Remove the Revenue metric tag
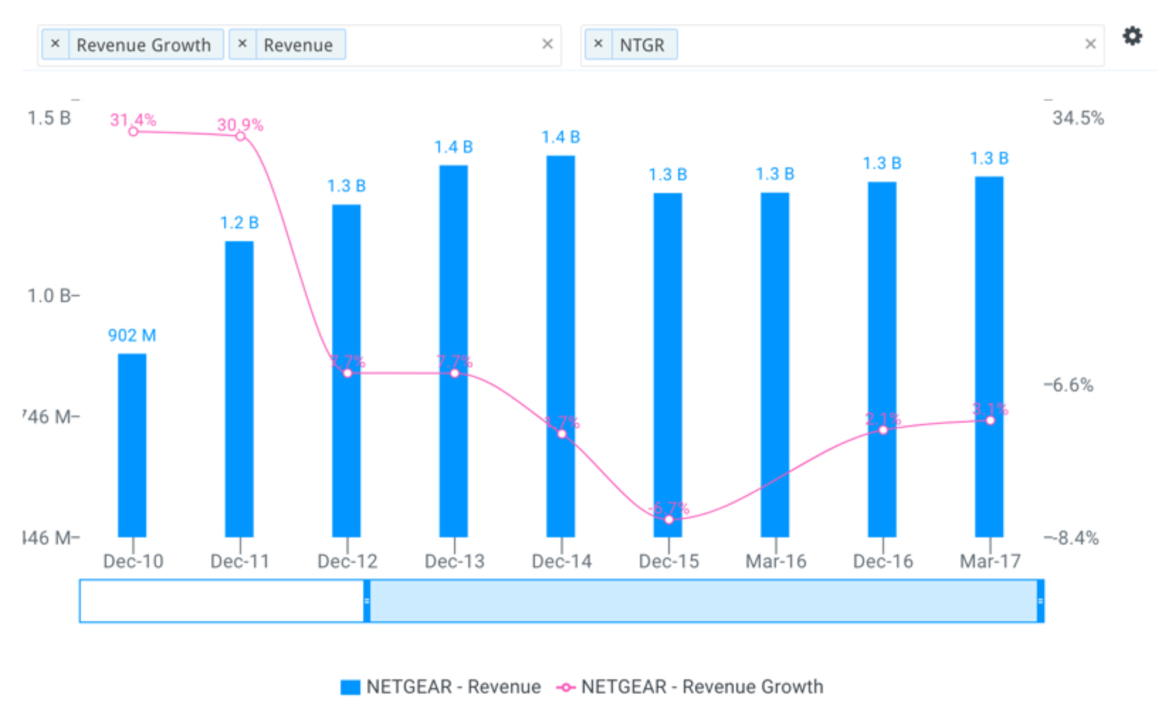The image size is (1172, 719). point(243,44)
